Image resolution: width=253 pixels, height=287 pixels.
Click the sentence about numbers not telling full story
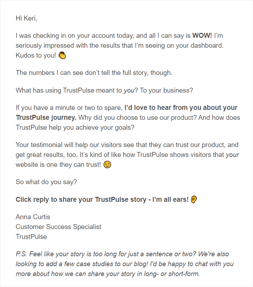94,73
